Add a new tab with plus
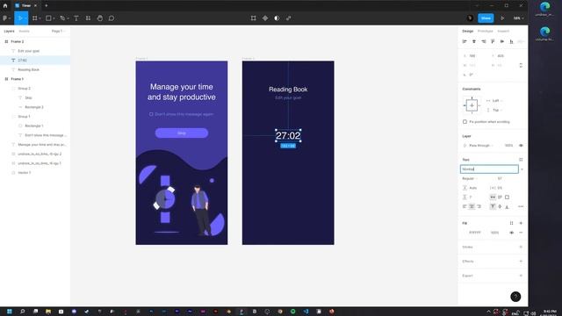The width and height of the screenshot is (562, 316). pos(47,5)
